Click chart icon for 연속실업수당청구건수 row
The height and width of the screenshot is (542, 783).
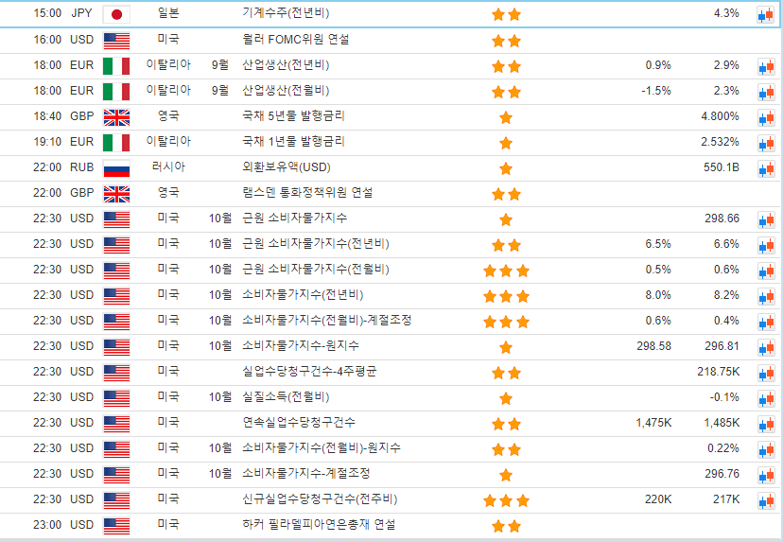[765, 424]
